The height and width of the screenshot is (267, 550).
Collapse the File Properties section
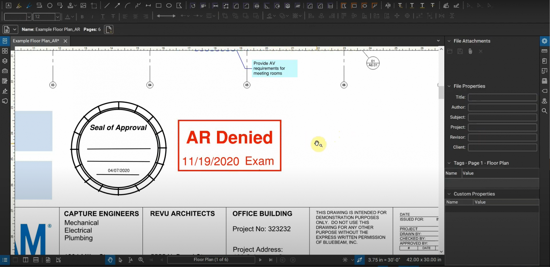pyautogui.click(x=450, y=86)
